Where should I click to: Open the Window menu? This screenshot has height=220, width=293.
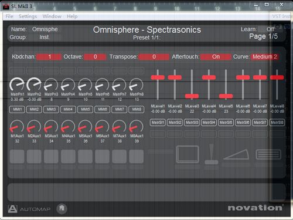[x=52, y=16]
